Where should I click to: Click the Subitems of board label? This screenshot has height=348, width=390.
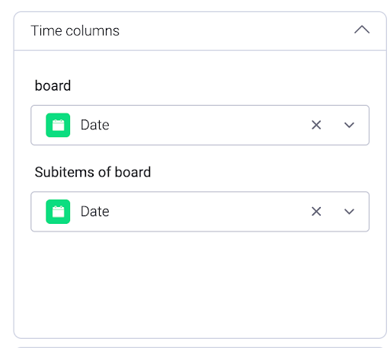tap(93, 172)
